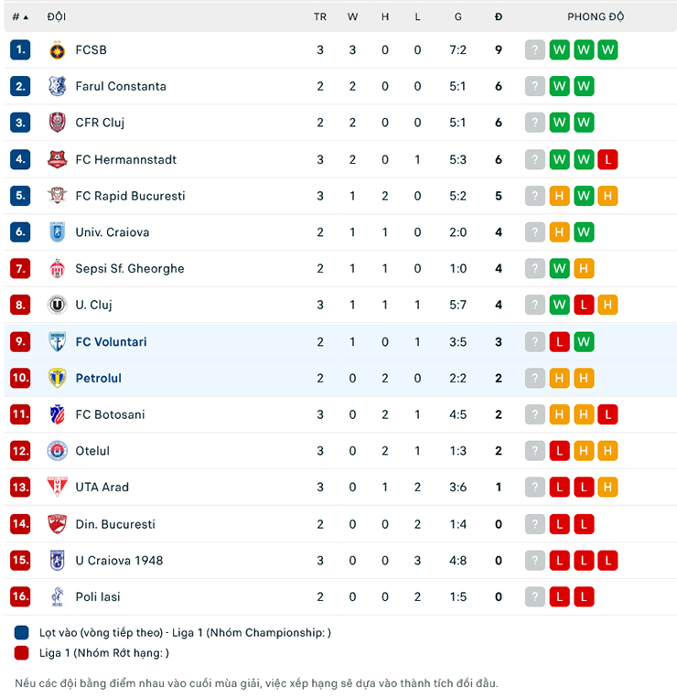Click the FCSB club crest icon
The height and width of the screenshot is (698, 677).
click(x=58, y=49)
